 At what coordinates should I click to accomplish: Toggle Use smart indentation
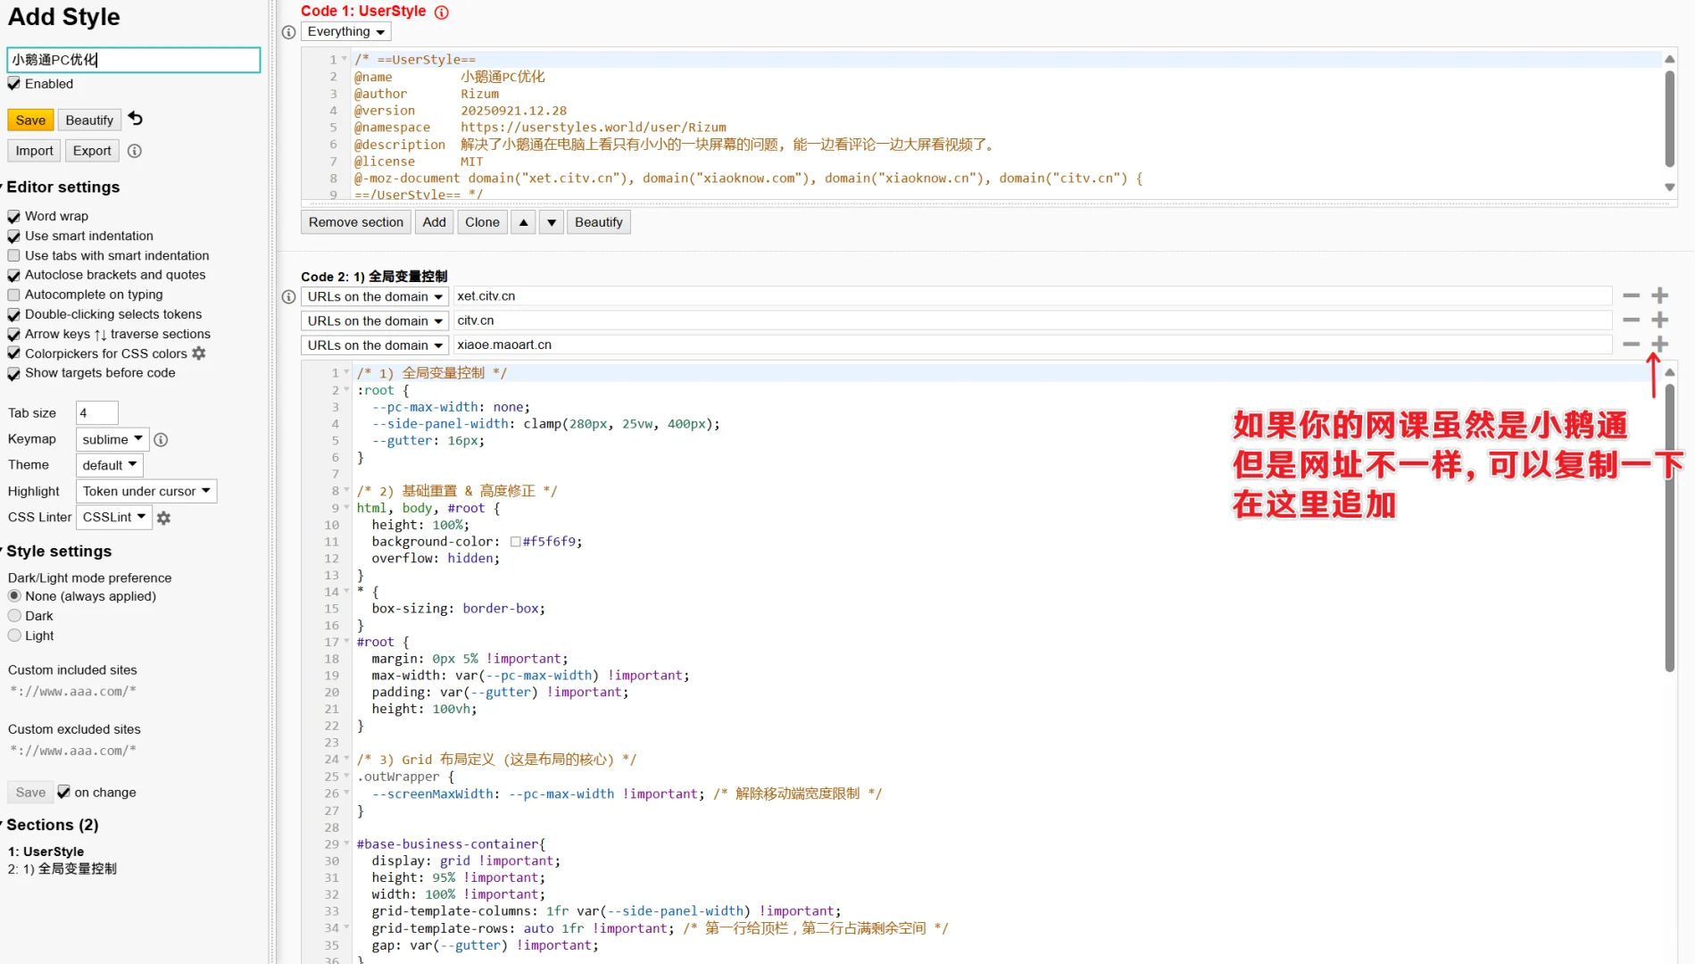pos(13,236)
